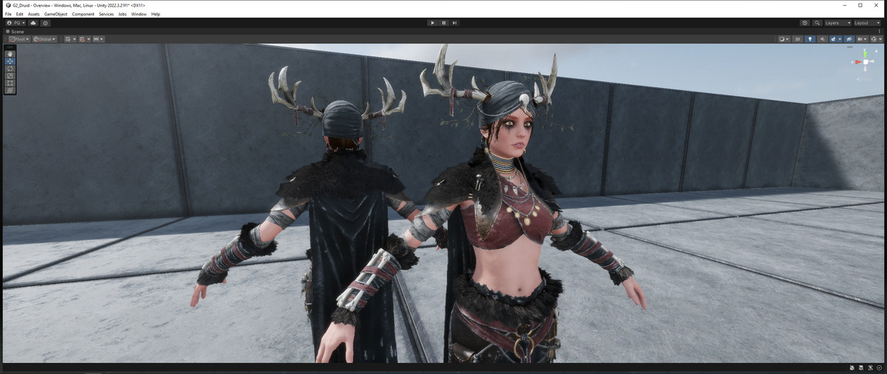Image resolution: width=887 pixels, height=374 pixels.
Task: Click cache server icon in status bar
Action: point(861,368)
